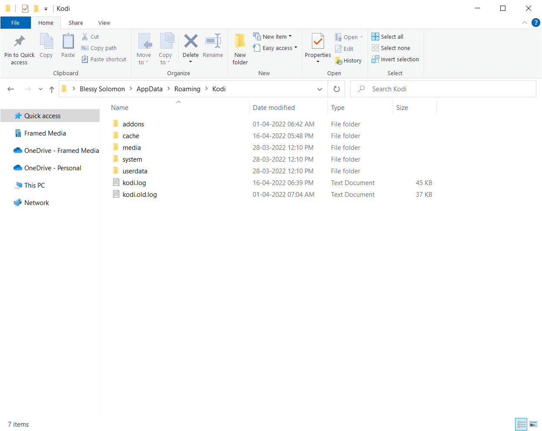Create a New folder from the ribbon
Image resolution: width=542 pixels, height=431 pixels.
[240, 49]
